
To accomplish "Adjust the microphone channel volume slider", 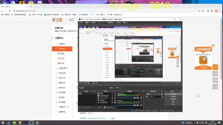I will click(x=127, y=98).
